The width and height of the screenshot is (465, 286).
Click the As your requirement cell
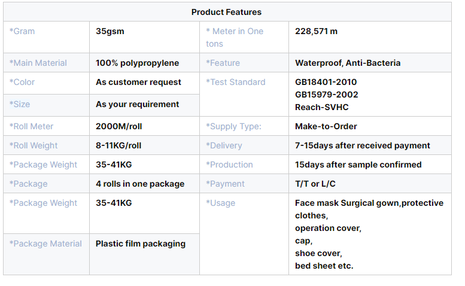pos(137,104)
